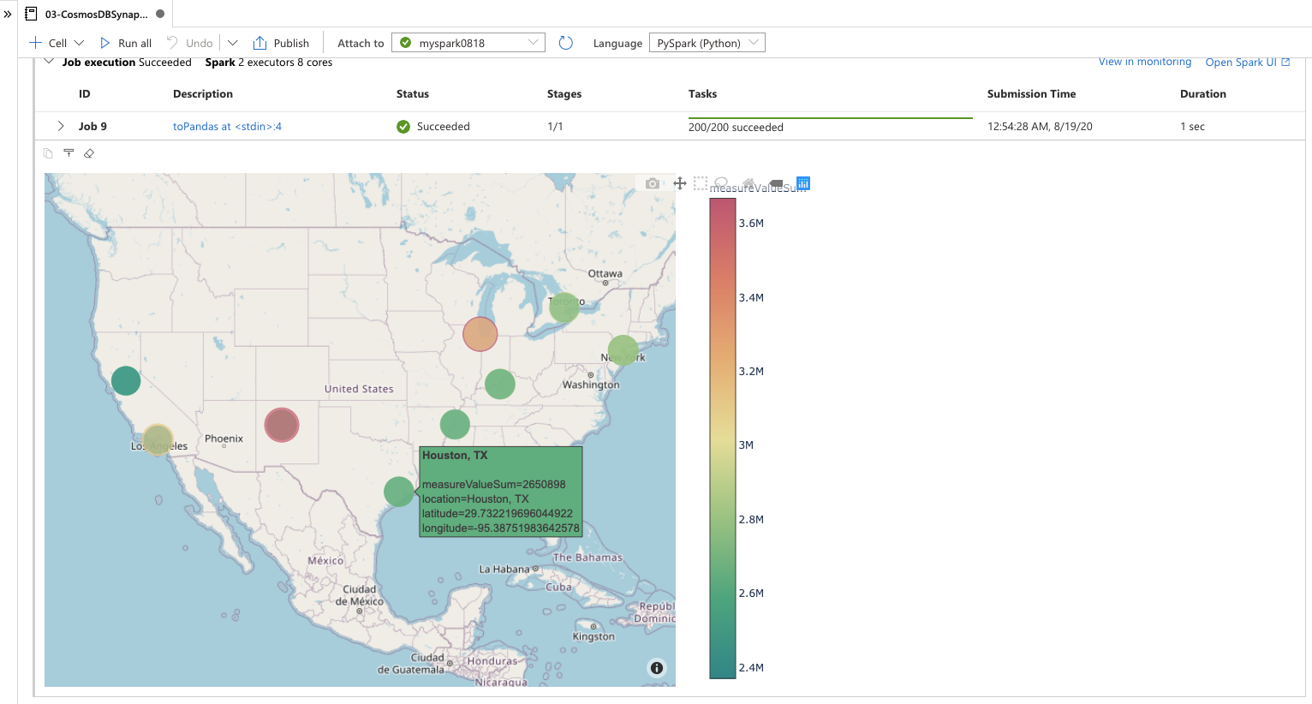The image size is (1312, 704).
Task: Open the Attach to myspark0818 dropdown
Action: coord(468,43)
